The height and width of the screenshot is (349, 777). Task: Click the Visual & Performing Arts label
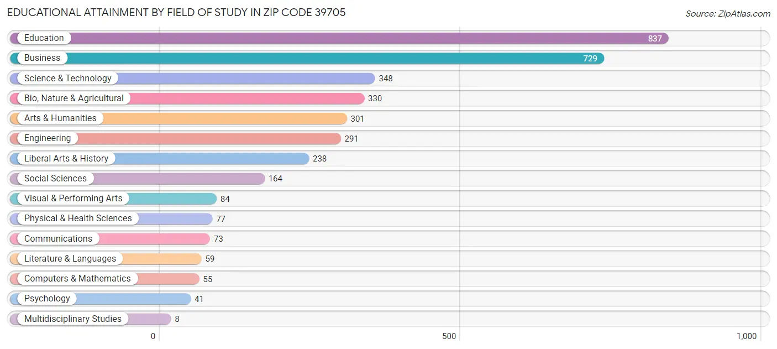73,199
